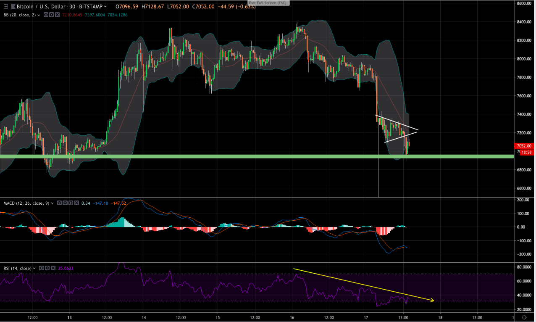Toggle visibility of the BB indicator
Screen dimensions: 536x322
tap(46, 15)
